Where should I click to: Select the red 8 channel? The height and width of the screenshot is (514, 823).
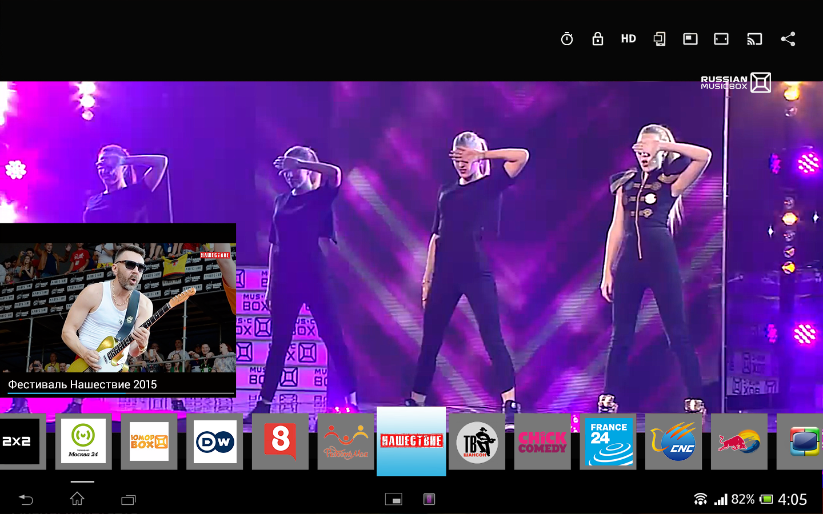point(280,441)
